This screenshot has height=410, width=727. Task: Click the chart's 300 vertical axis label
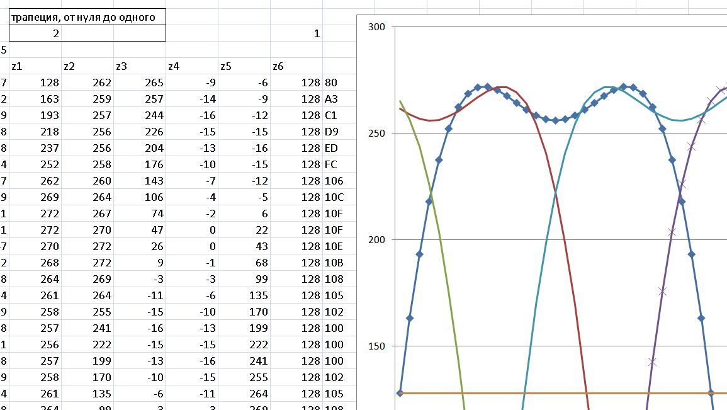coord(376,27)
